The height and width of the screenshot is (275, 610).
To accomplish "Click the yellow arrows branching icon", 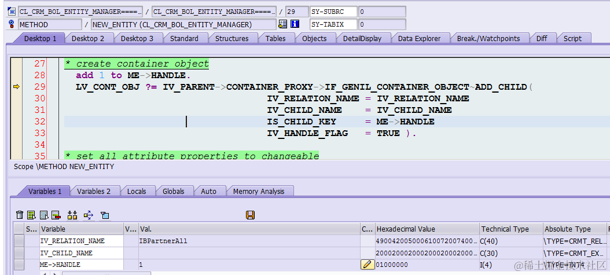I will click(89, 215).
